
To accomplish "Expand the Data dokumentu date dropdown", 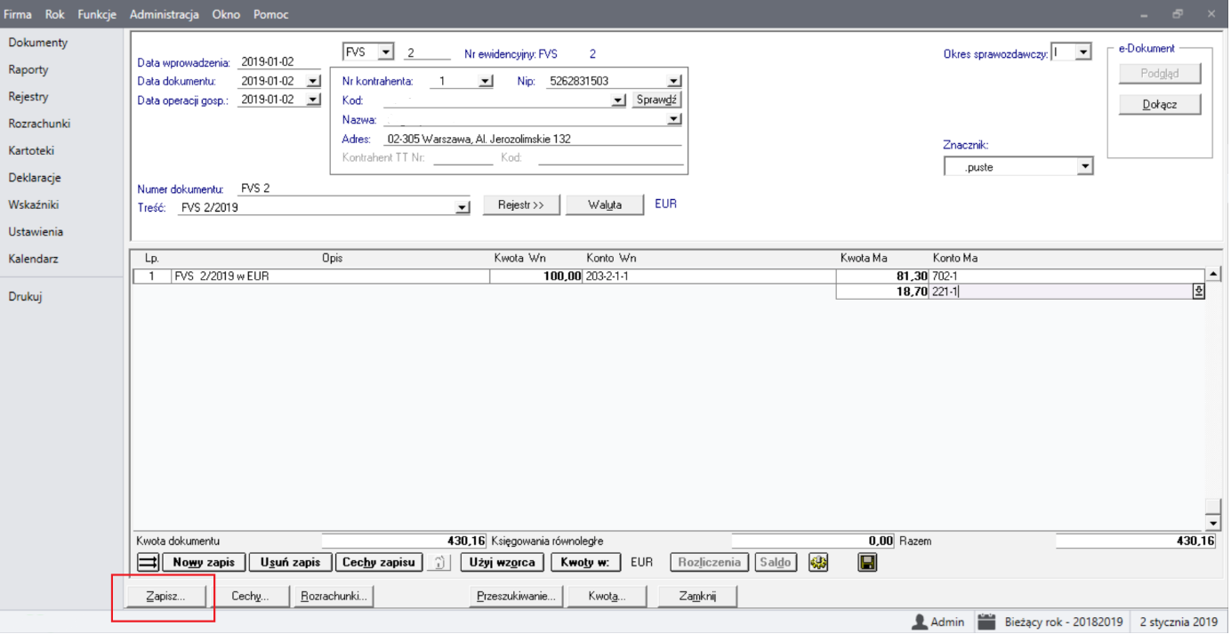I will pos(313,81).
